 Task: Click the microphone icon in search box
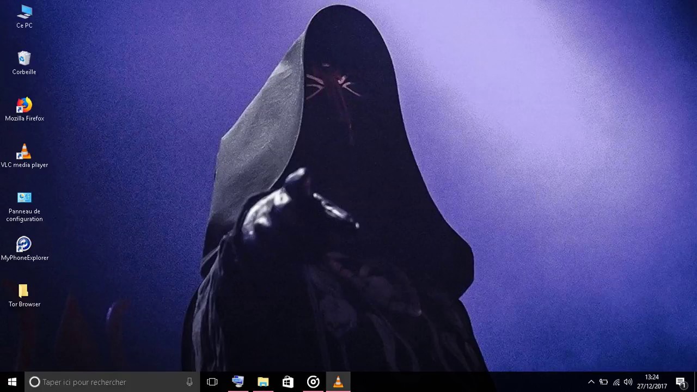(x=189, y=382)
